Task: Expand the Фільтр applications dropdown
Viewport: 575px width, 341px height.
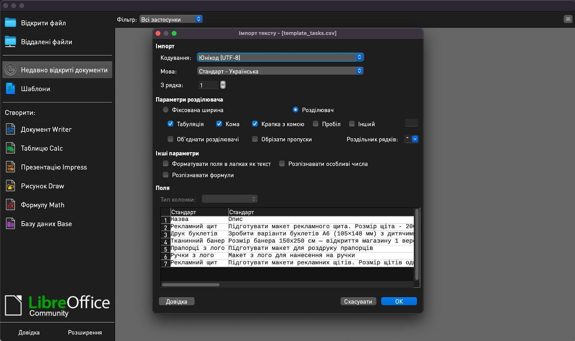Action: (x=171, y=19)
